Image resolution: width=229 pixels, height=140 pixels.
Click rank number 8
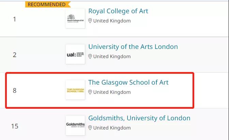[x=14, y=90]
